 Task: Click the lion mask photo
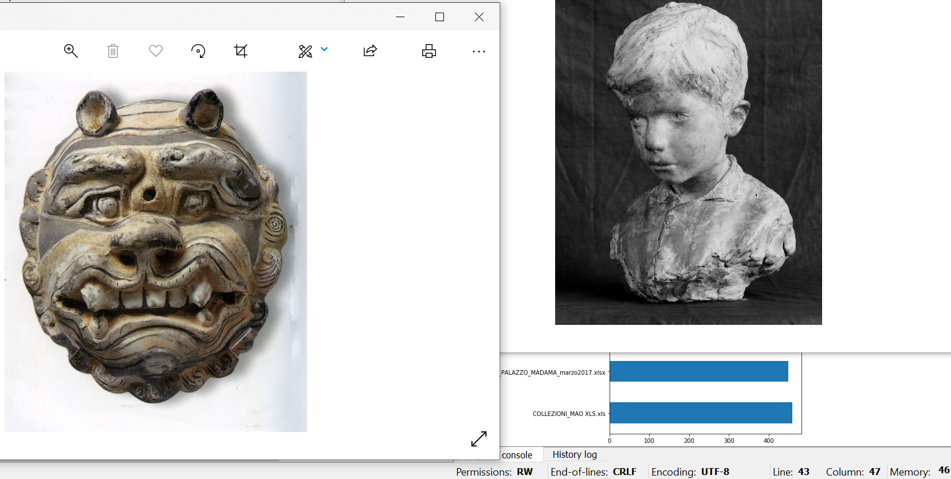click(155, 251)
